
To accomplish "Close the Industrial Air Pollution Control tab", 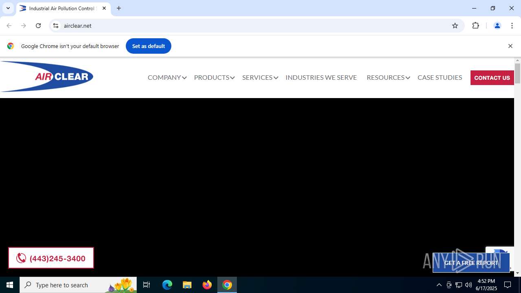I will point(104,8).
